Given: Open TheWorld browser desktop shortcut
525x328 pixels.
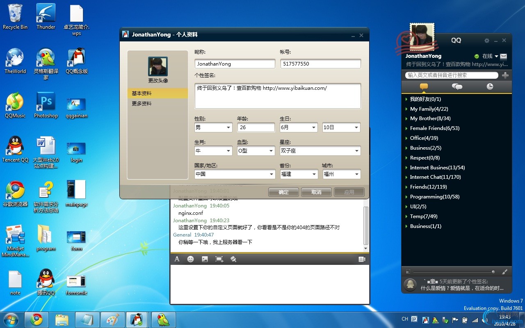Looking at the screenshot, I should (15, 61).
